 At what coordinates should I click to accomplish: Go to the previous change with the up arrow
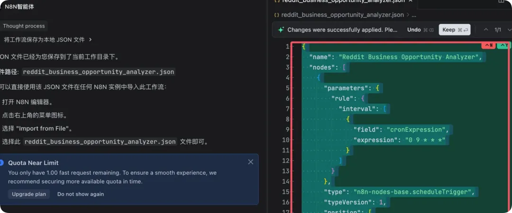pyautogui.click(x=486, y=30)
